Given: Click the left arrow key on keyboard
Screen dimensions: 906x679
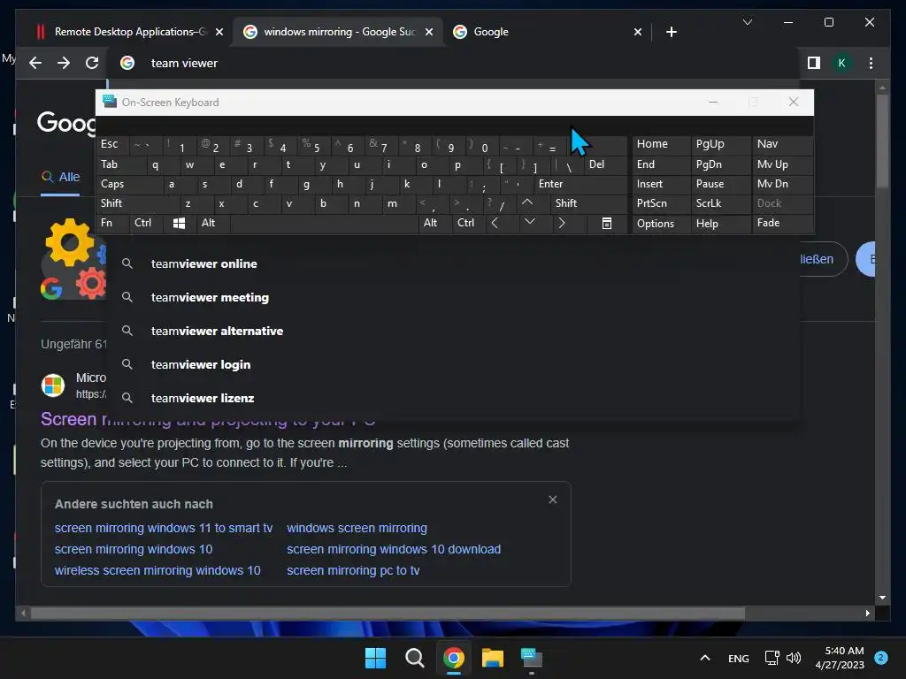Looking at the screenshot, I should 495,223.
